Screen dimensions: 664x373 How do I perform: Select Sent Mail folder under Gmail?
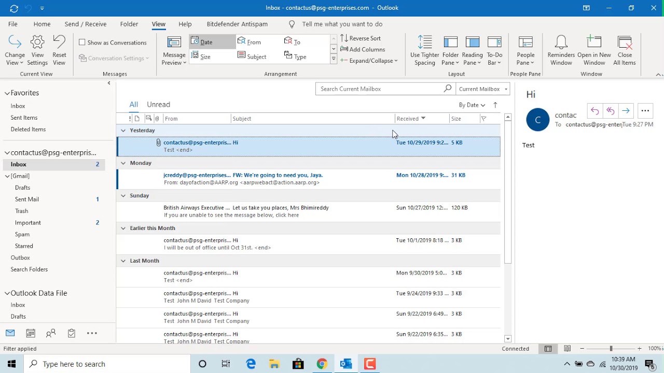(27, 199)
